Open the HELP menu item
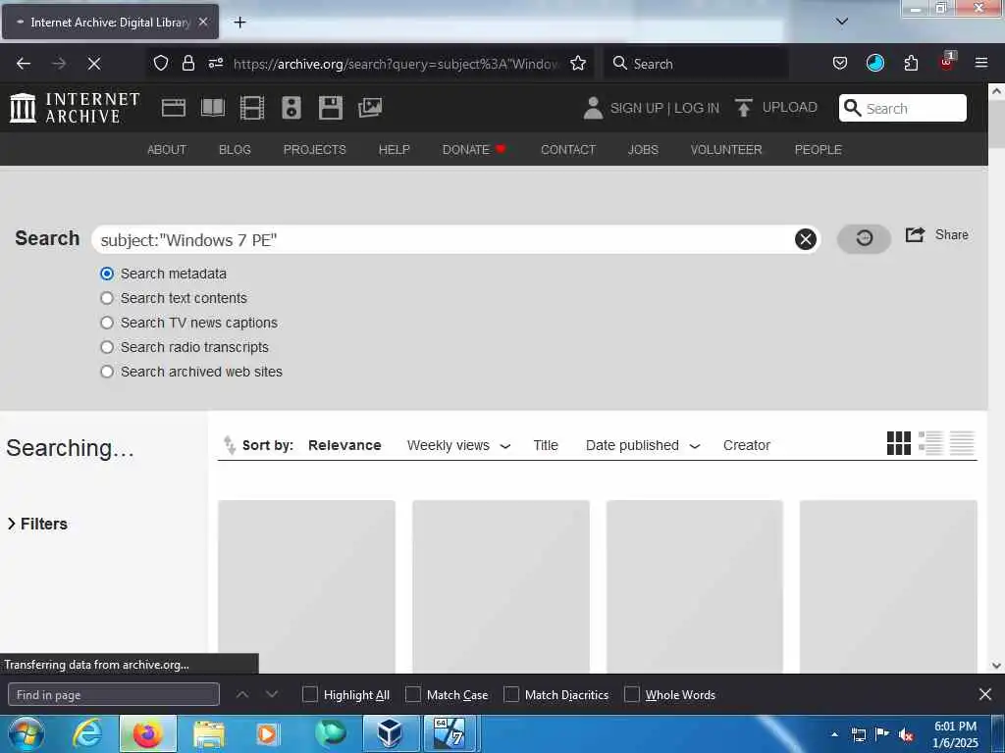 pos(395,149)
